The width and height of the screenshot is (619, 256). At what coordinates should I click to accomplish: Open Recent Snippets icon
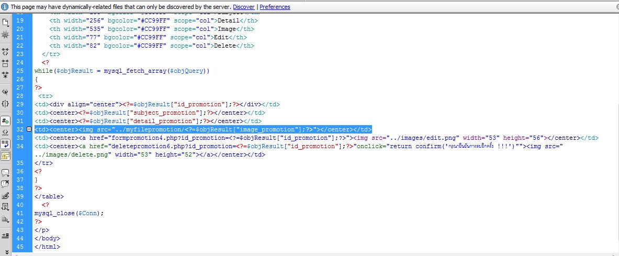click(6, 207)
